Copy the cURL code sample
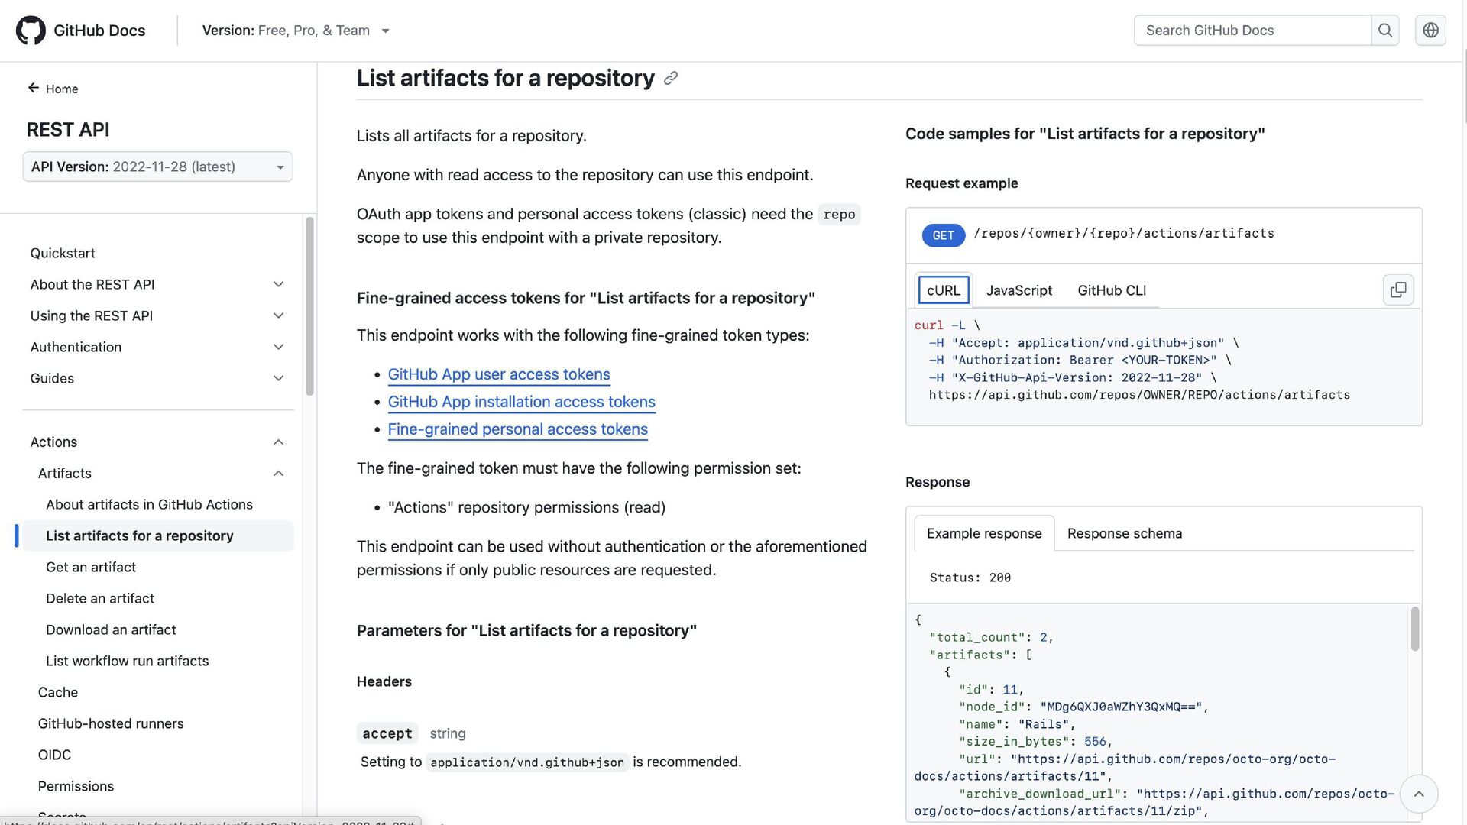The height and width of the screenshot is (825, 1467). (1397, 290)
